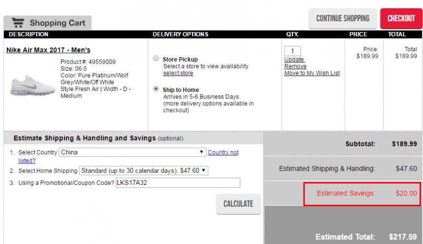This screenshot has width=423, height=244.
Task: Open the Shopping Cart tab
Action: [48, 23]
